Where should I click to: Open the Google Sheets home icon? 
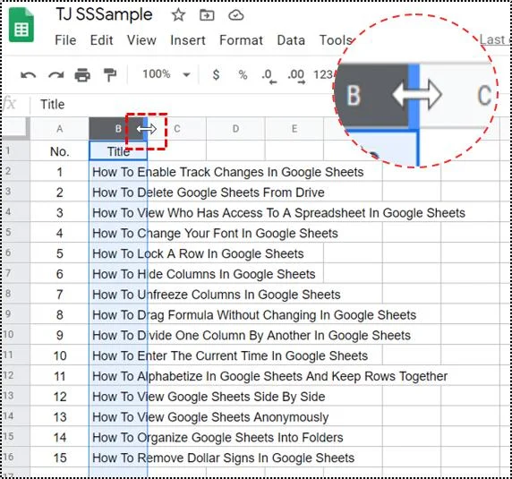pos(21,25)
